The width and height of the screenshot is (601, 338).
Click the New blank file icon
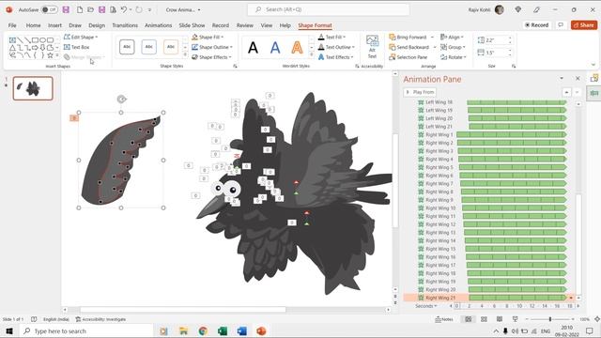coord(80,9)
